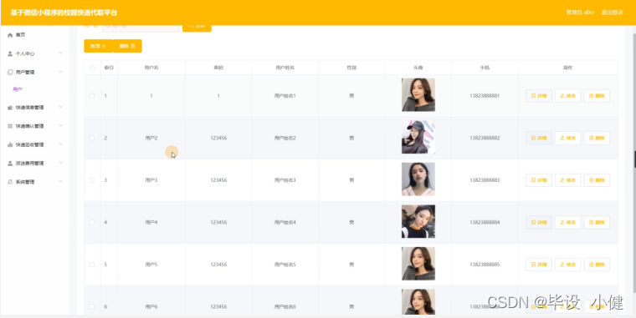Click the 用户管理 sidebar icon
The height and width of the screenshot is (318, 636).
[x=10, y=72]
